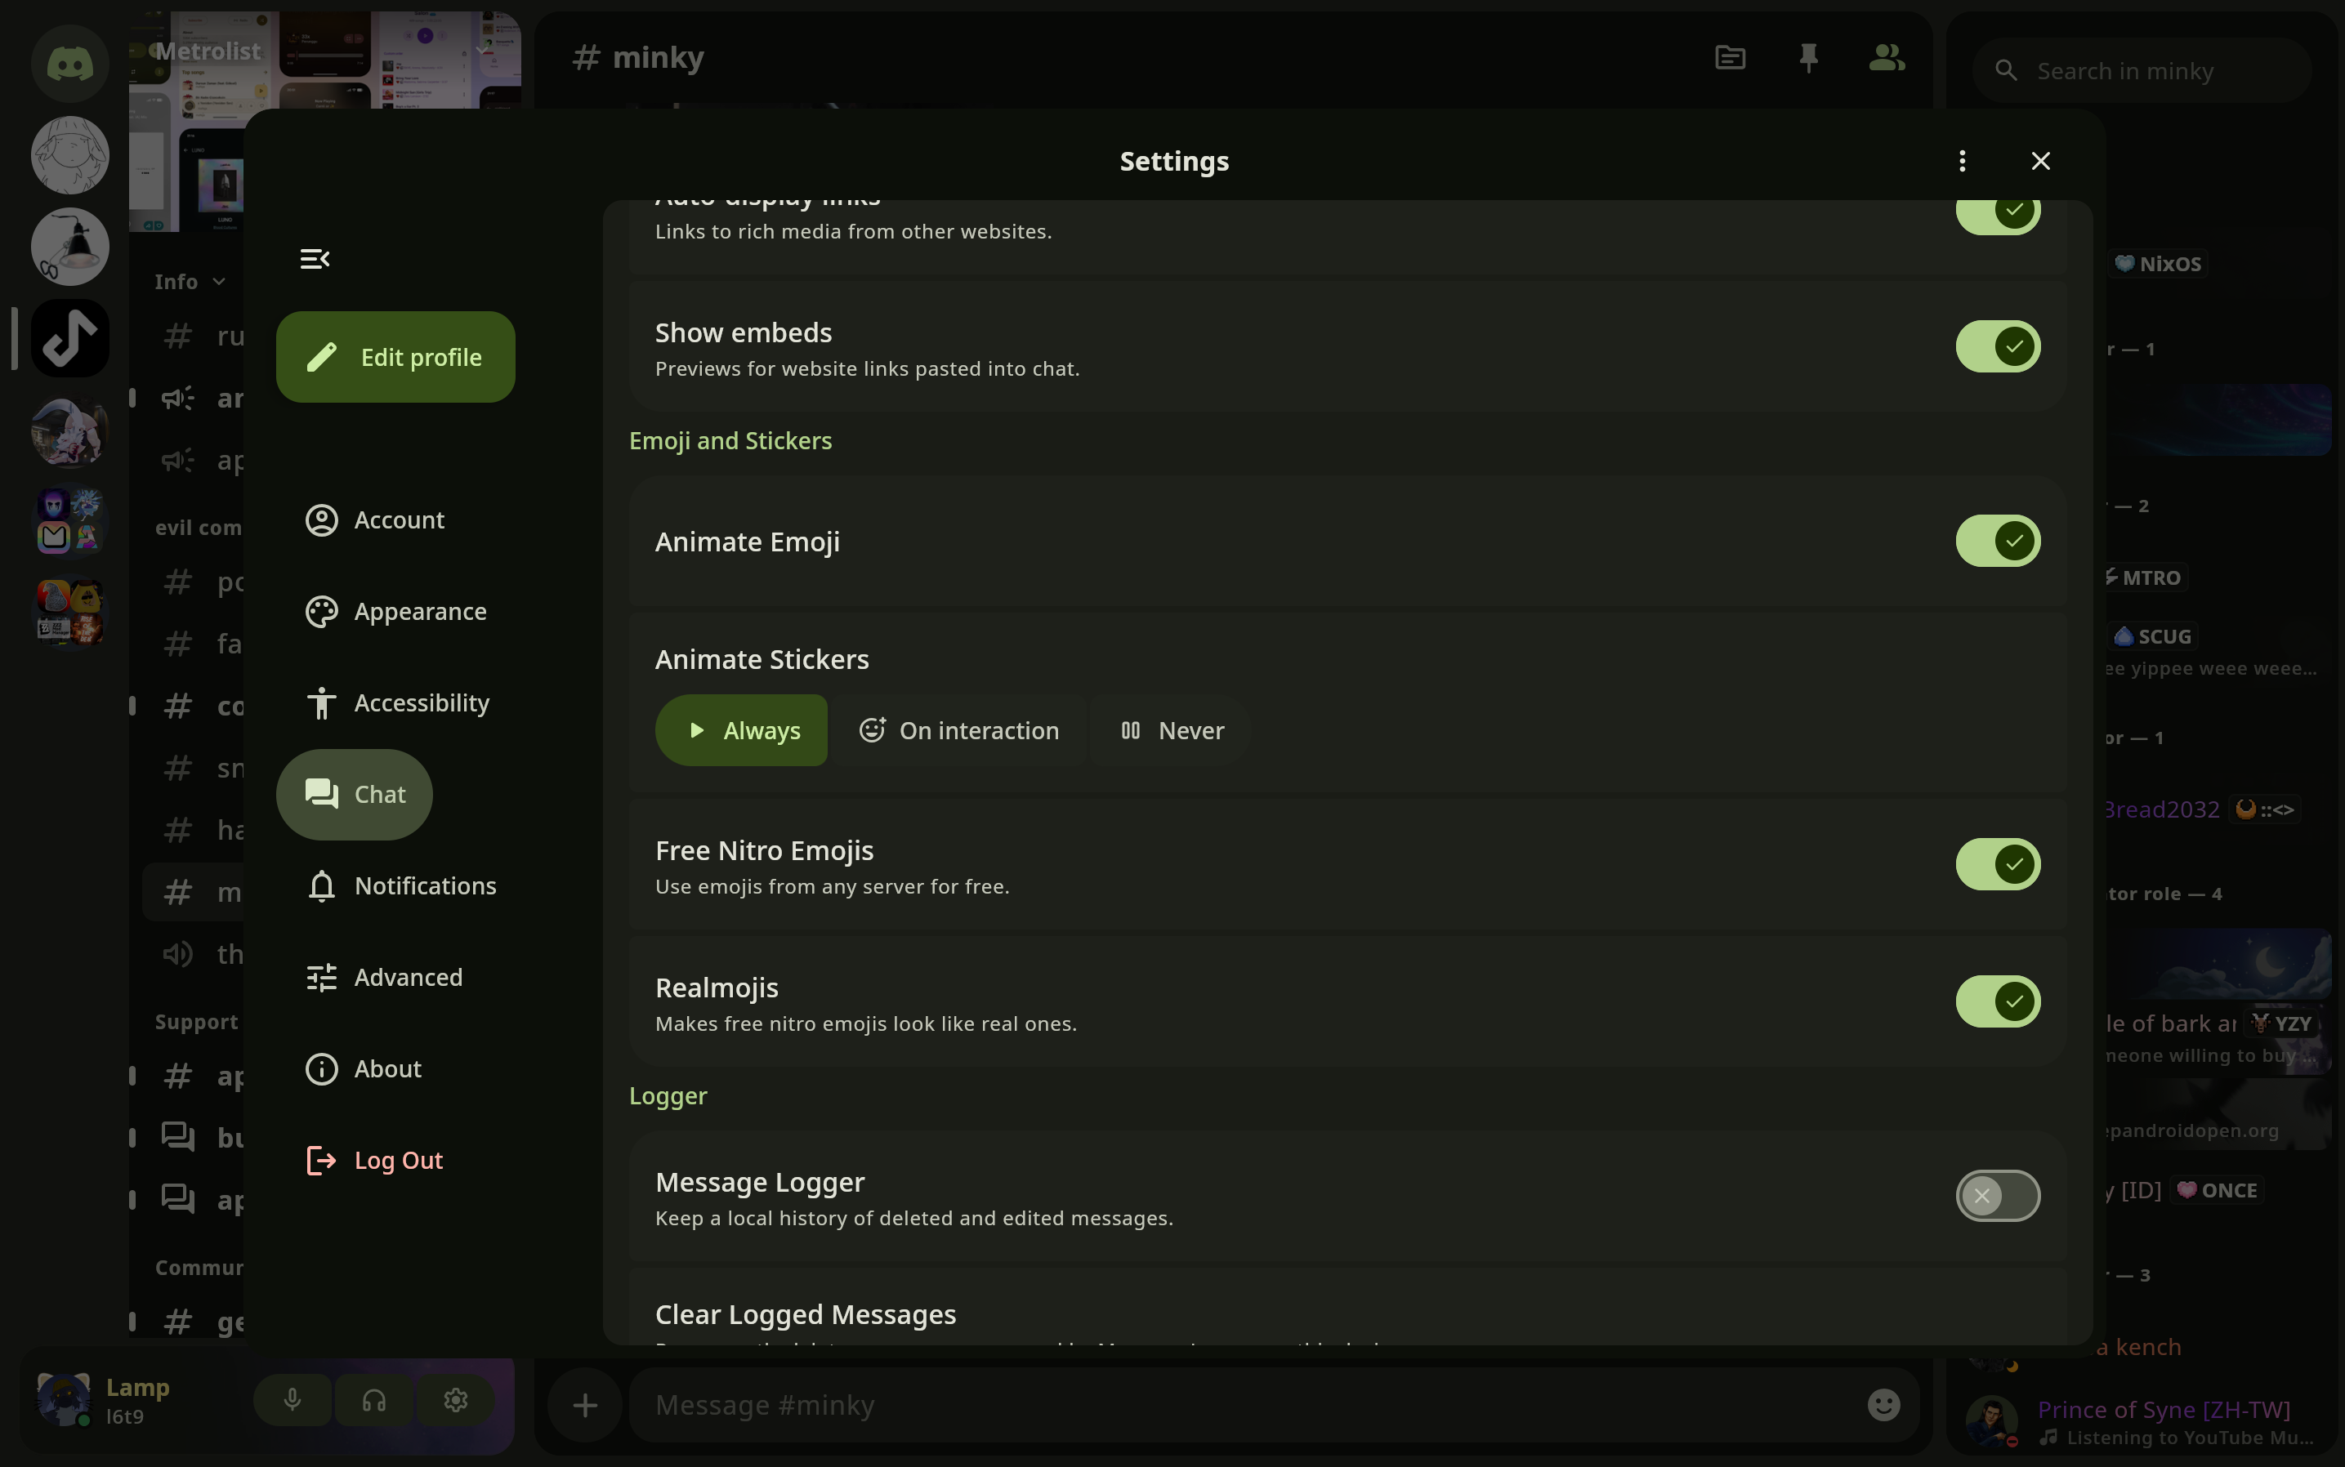The width and height of the screenshot is (2345, 1467).
Task: Disable Free Nitro Emojis toggle
Action: pyautogui.click(x=1998, y=864)
